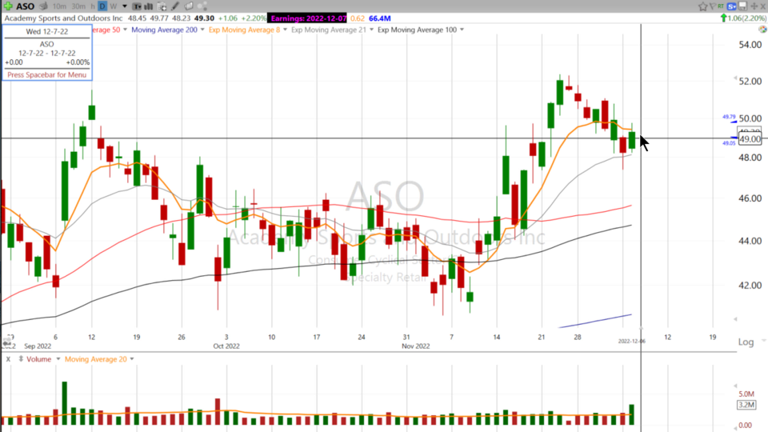Click the favorite star icon

(703, 6)
